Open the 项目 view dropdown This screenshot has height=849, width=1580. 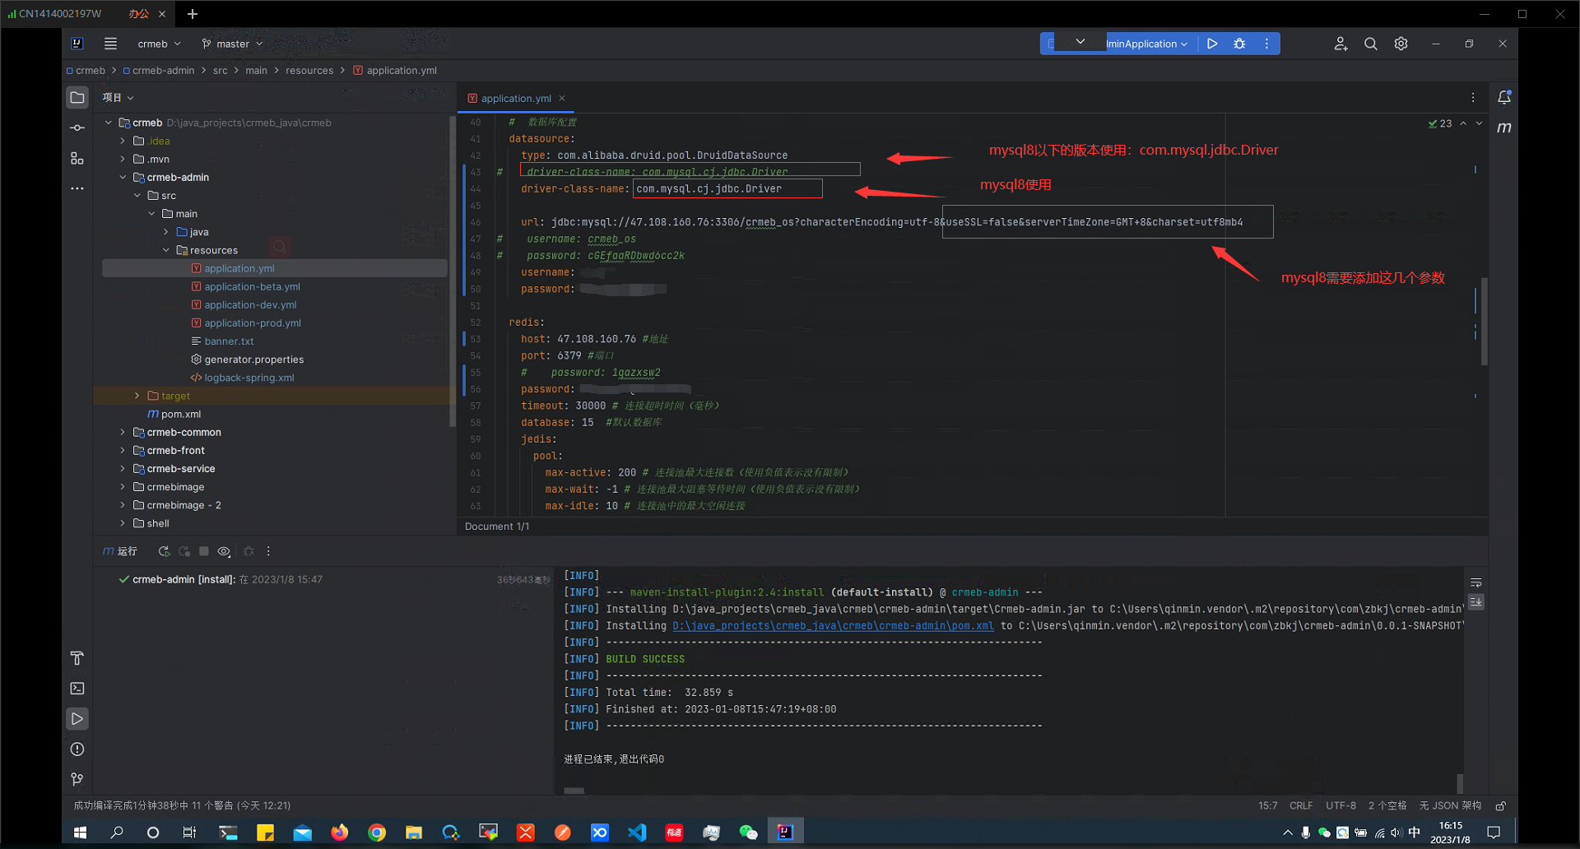coord(118,97)
